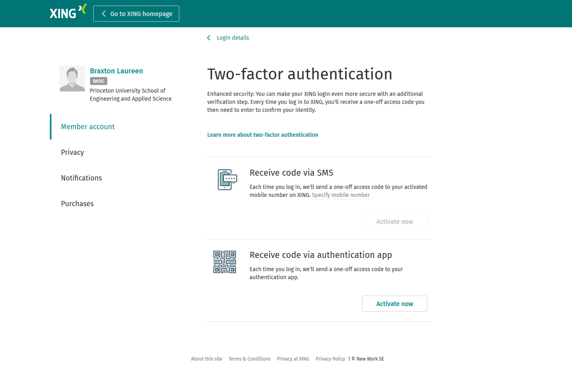Go back to Login details

(233, 38)
